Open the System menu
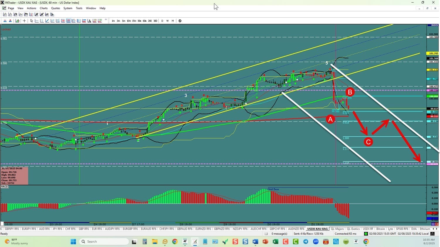Viewport: 440px width, 247px height. (68, 8)
